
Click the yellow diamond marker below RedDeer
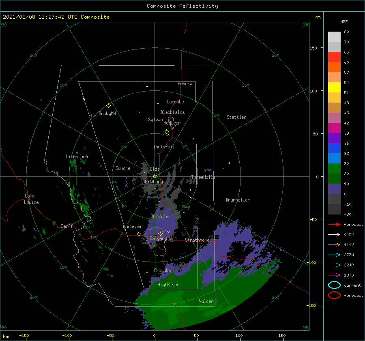[x=167, y=132]
